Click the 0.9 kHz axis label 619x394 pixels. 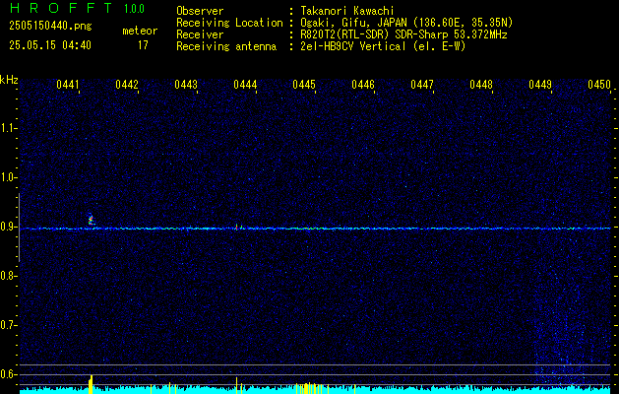[8, 227]
